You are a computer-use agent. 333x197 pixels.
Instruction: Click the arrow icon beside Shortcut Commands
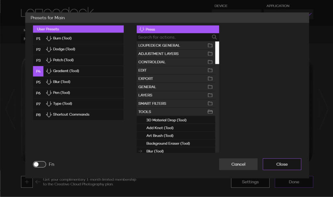point(49,115)
